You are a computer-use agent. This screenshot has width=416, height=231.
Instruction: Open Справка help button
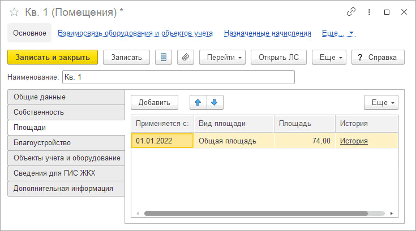(378, 57)
